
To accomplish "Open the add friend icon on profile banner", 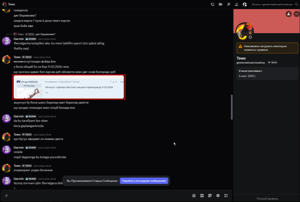I will [x=288, y=14].
